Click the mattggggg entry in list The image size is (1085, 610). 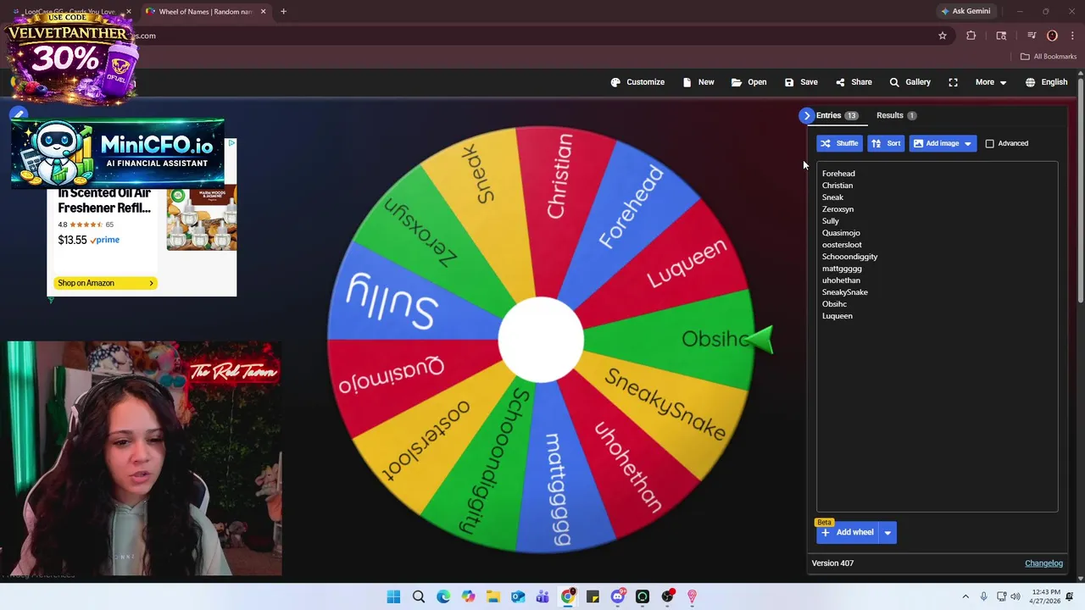(x=842, y=269)
